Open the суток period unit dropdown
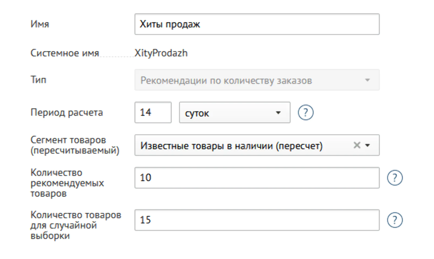 click(235, 112)
